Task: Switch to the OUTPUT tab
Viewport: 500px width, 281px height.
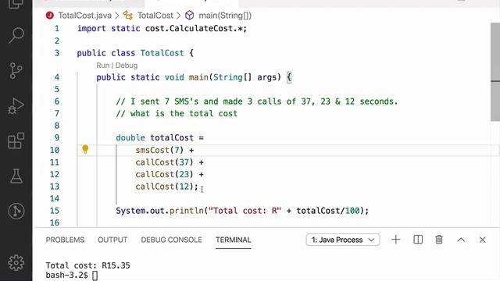Action: pyautogui.click(x=112, y=240)
